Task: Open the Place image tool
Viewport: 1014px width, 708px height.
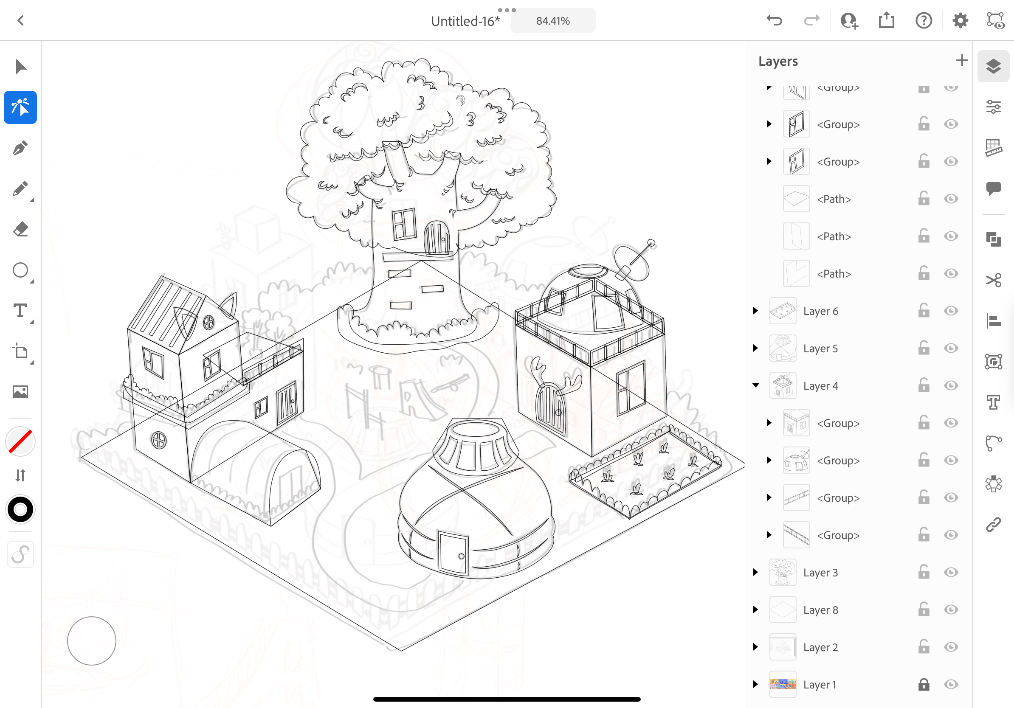Action: click(20, 392)
